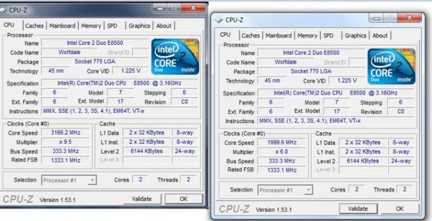Screen dimensions: 432x221
Task: Open Mainboard tab in right CPU-Z window
Action: tap(279, 36)
